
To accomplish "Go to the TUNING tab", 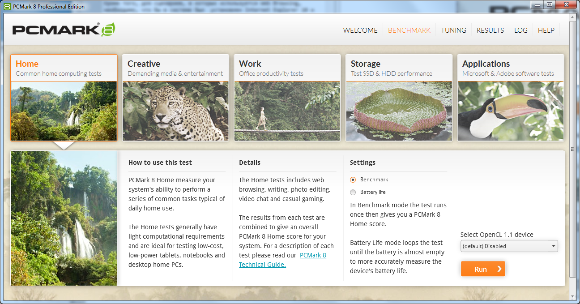I will pyautogui.click(x=453, y=30).
